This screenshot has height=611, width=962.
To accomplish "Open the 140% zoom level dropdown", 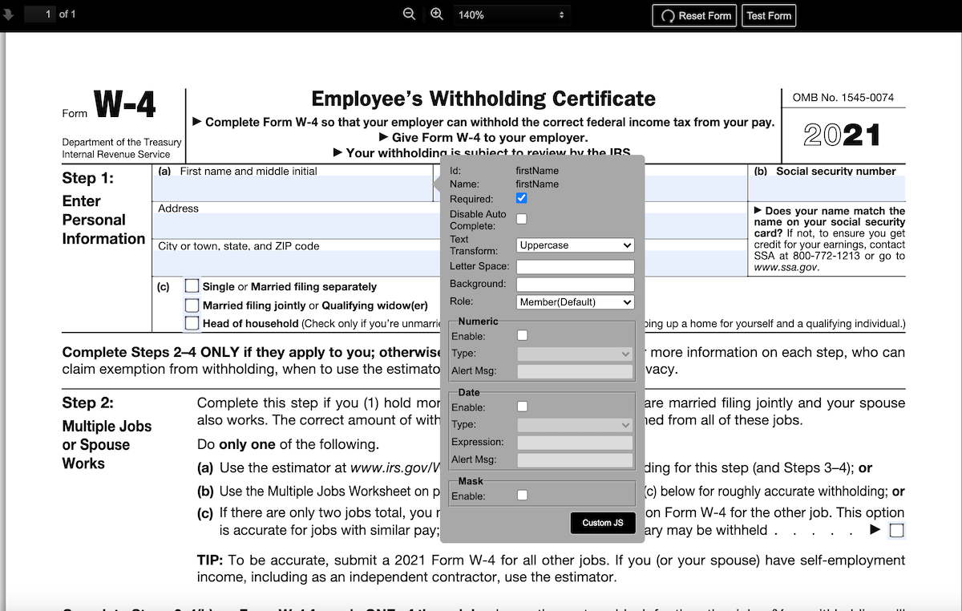I will click(x=511, y=14).
